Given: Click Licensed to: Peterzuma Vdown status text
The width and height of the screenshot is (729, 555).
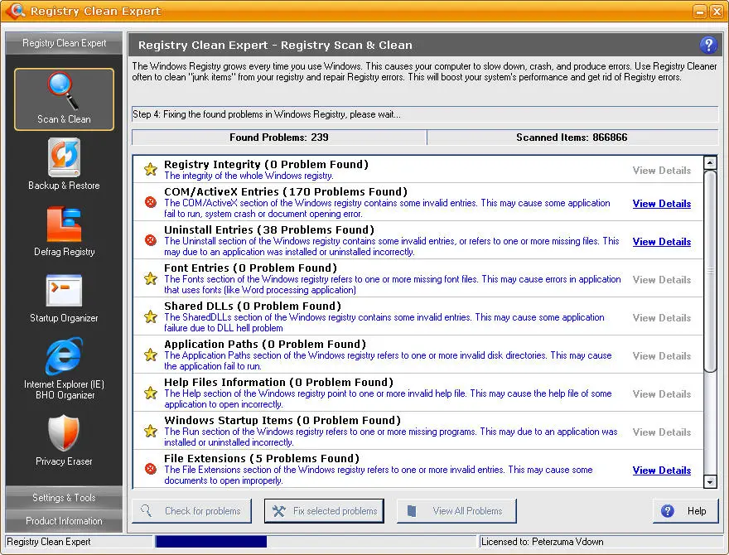Looking at the screenshot, I should (x=542, y=542).
